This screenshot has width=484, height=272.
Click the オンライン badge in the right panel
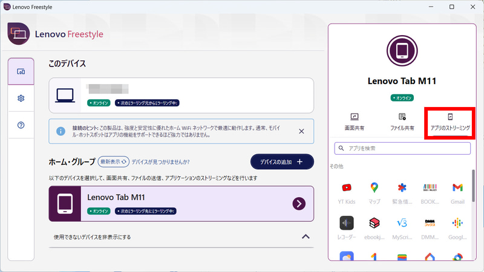click(x=402, y=98)
